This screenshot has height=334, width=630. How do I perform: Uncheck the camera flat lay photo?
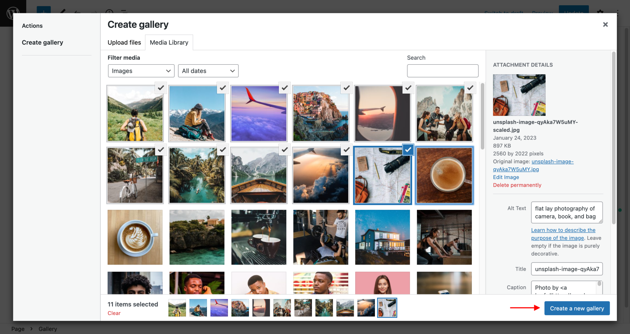408,150
